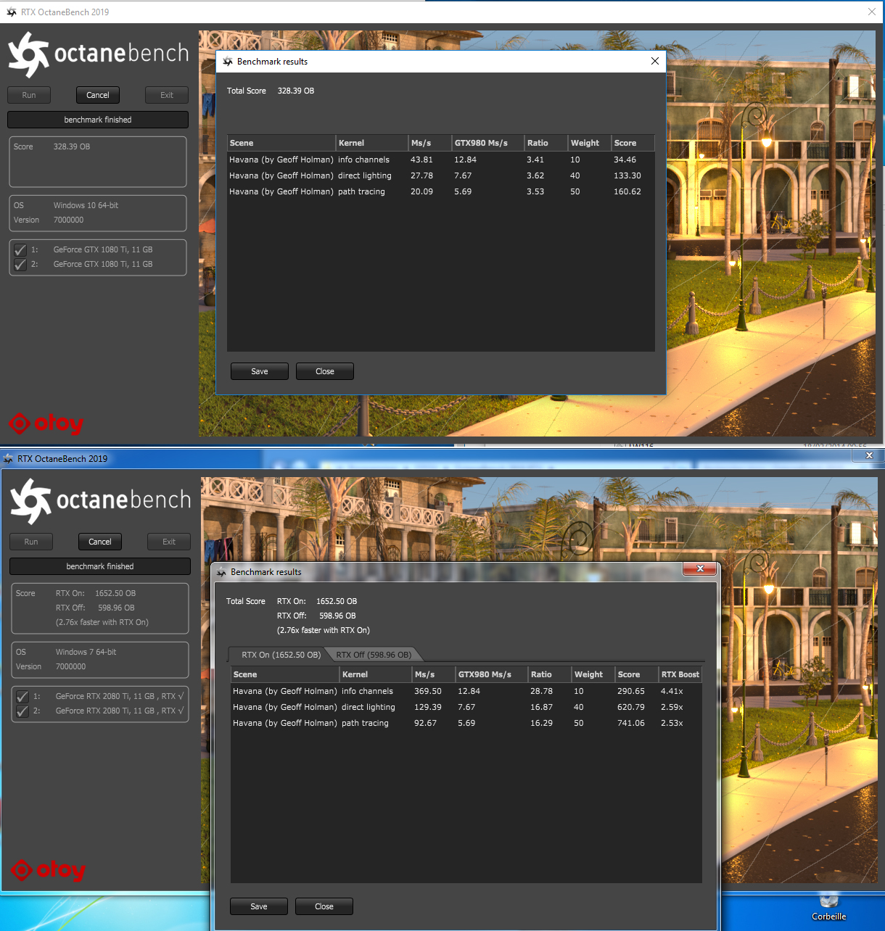
Task: Click Close button in bottom benchmark dialog
Action: (x=324, y=906)
